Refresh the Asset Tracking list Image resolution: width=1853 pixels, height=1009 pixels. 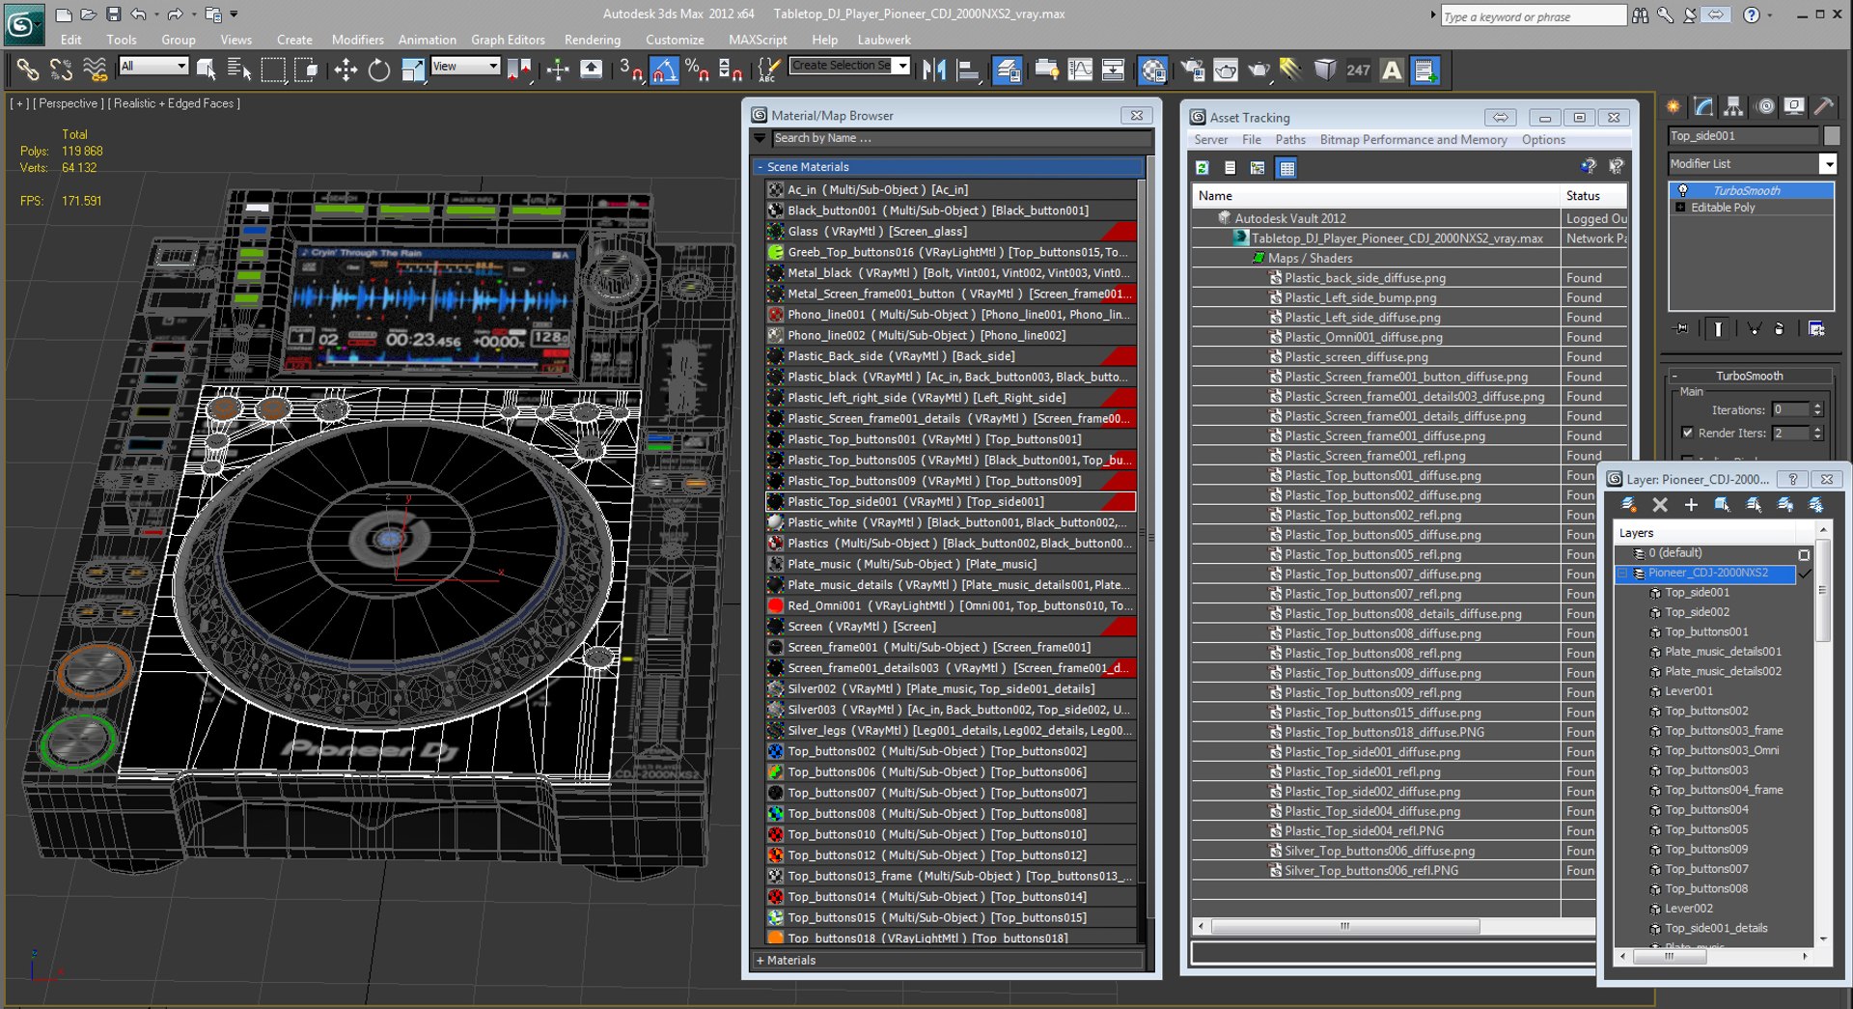click(x=1203, y=168)
